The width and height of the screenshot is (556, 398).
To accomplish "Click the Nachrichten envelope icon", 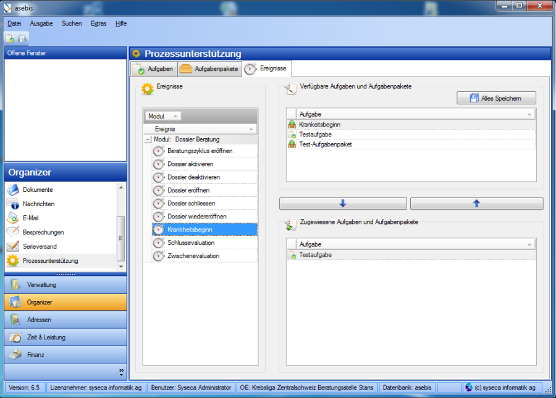I will [13, 204].
